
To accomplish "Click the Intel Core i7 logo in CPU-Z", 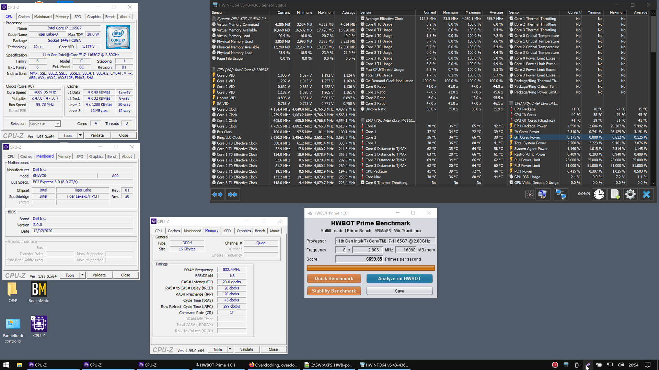I will click(x=118, y=37).
